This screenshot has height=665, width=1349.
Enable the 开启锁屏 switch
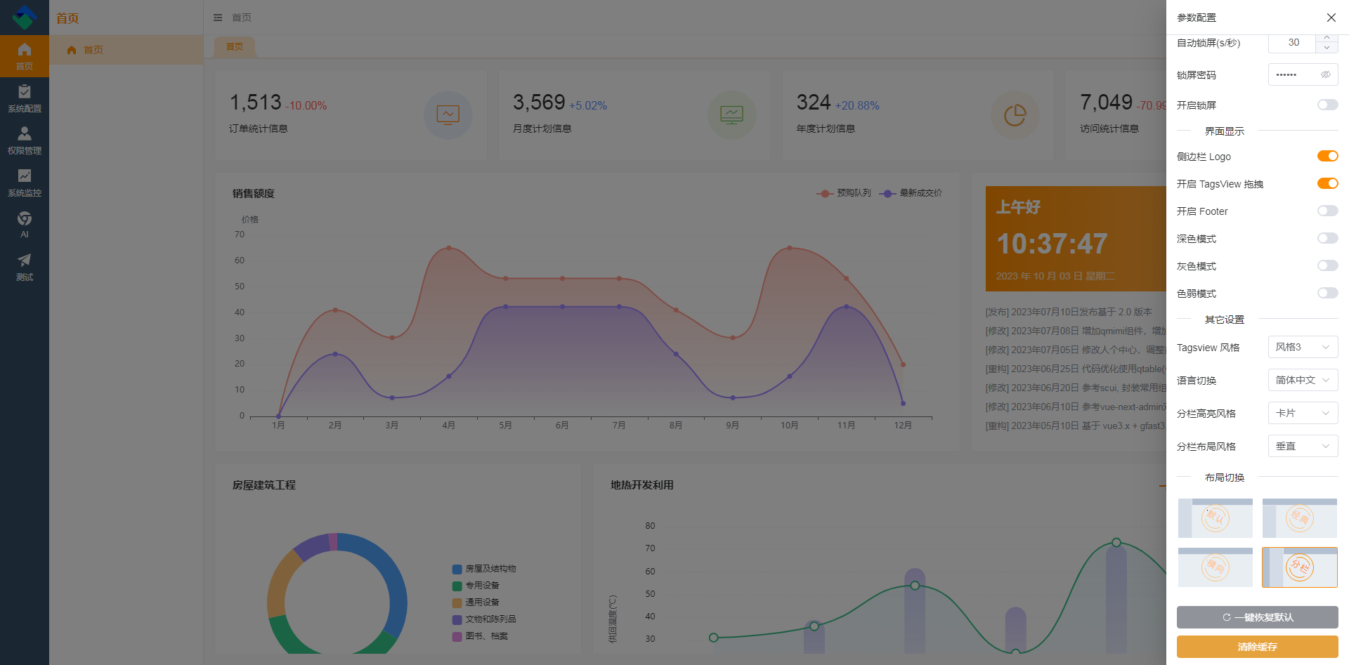click(1327, 105)
